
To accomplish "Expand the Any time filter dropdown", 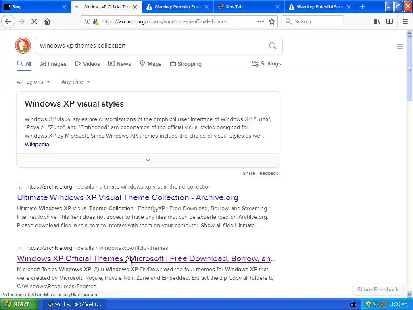I will [75, 82].
